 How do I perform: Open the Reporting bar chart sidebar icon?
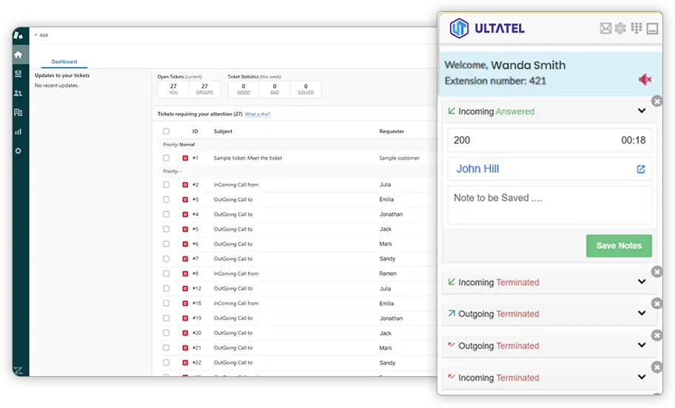[x=19, y=132]
